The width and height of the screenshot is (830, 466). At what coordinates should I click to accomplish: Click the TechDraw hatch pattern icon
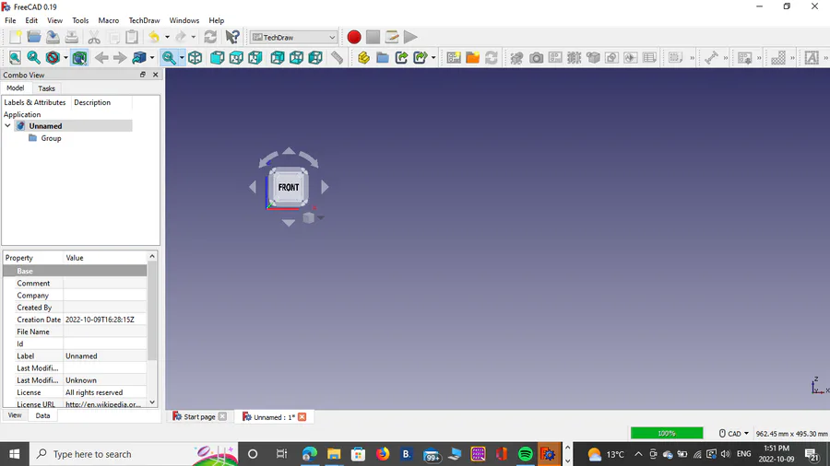(778, 58)
